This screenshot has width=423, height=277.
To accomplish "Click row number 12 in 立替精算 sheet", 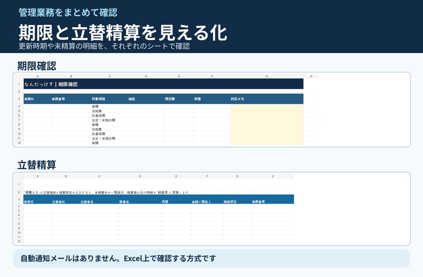I will (19, 242).
